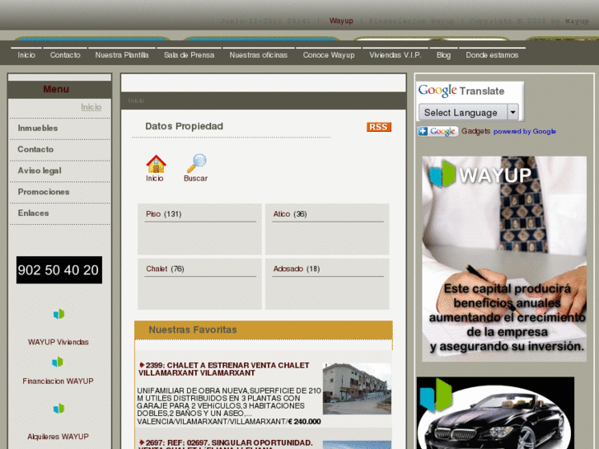
Task: Click Inicio breadcrumb in dark bar
Action: [x=136, y=101]
